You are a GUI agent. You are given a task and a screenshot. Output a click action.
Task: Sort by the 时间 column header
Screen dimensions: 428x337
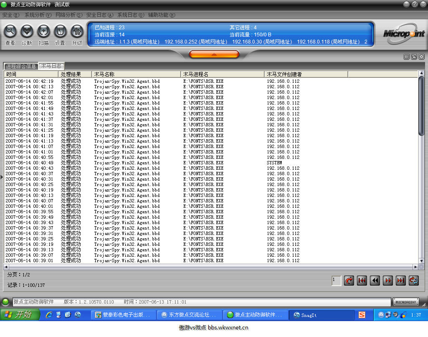pyautogui.click(x=31, y=74)
